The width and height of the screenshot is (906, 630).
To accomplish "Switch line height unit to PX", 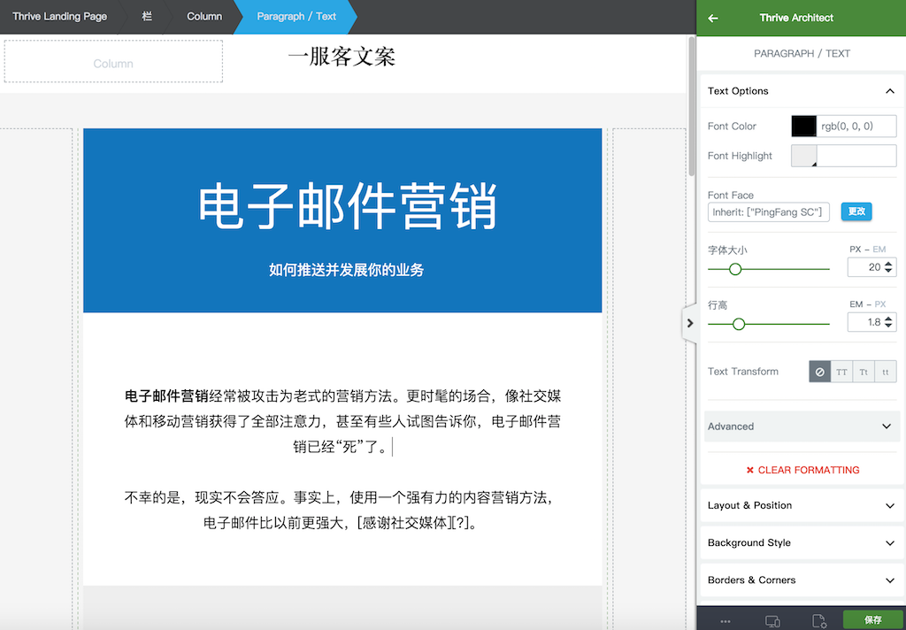I will click(880, 304).
